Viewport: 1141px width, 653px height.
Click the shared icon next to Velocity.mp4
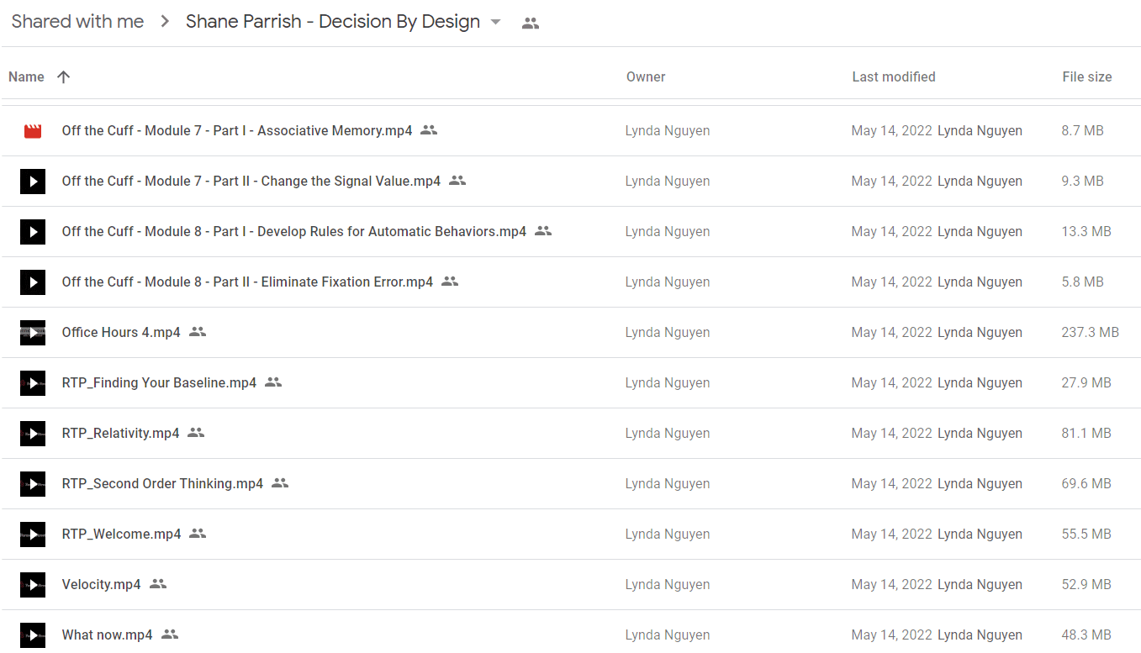(x=158, y=584)
